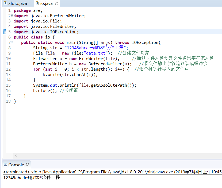The width and height of the screenshot is (222, 188).
Task: Place cursor on 'package are;' line
Action: (28, 10)
